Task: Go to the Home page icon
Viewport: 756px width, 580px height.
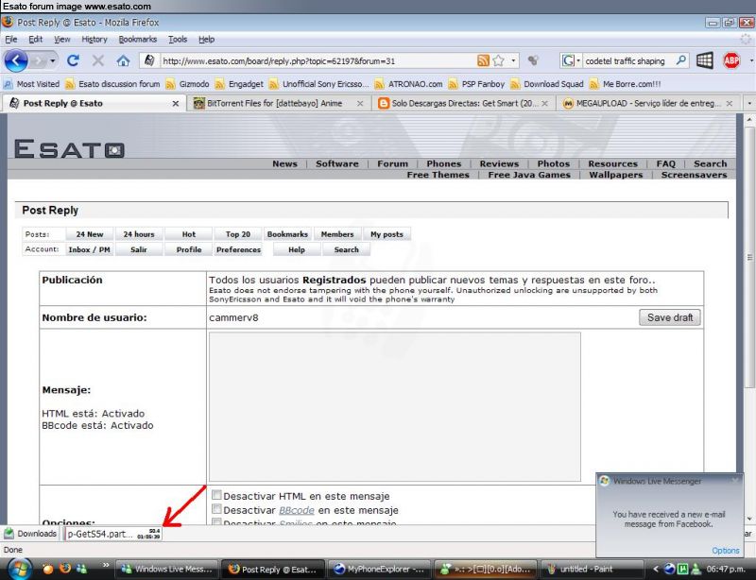Action: tap(123, 60)
